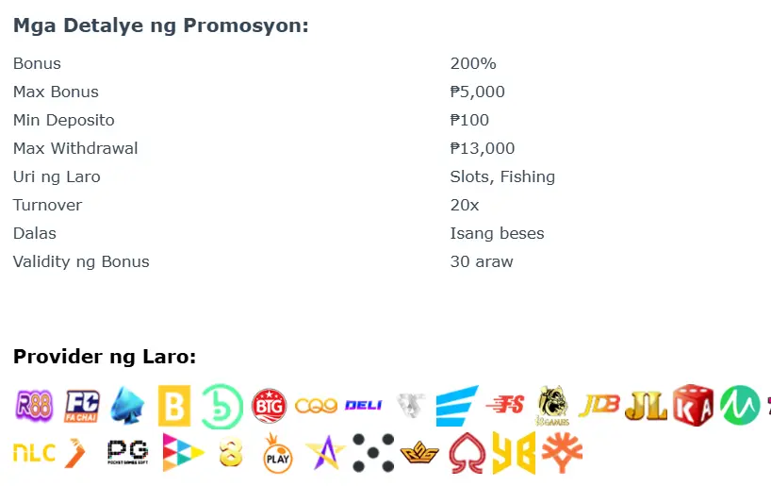
Task: Choose the JL golden letters provider icon
Action: point(646,405)
